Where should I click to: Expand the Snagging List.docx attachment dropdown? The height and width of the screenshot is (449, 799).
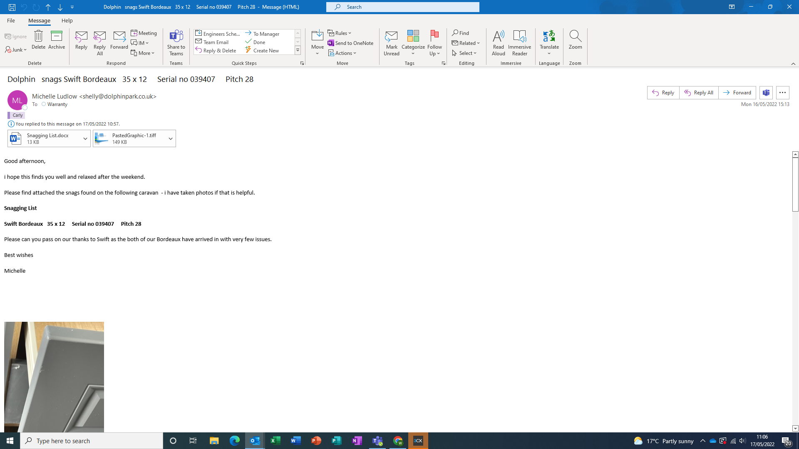[85, 139]
